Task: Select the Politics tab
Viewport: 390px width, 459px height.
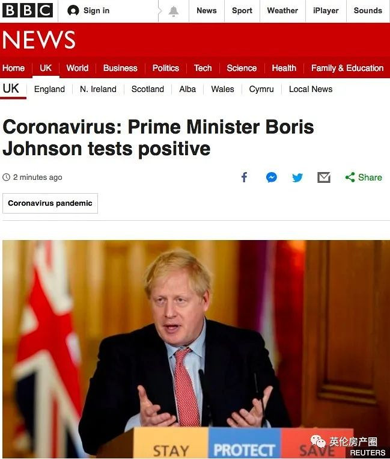Action: click(165, 68)
